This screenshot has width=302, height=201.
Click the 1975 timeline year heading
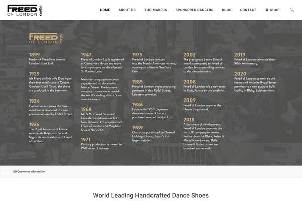coord(137,55)
